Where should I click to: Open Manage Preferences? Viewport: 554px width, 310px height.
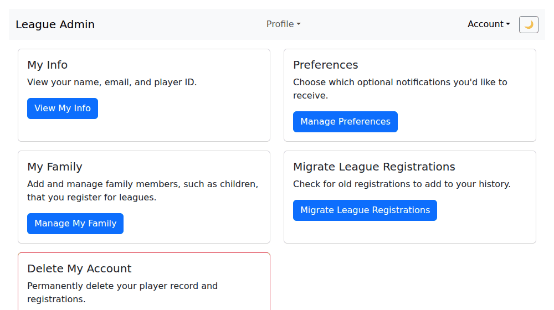[x=345, y=122]
